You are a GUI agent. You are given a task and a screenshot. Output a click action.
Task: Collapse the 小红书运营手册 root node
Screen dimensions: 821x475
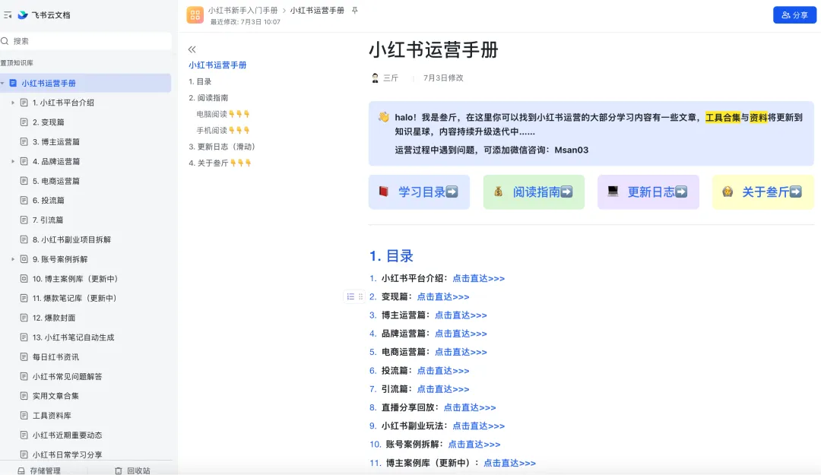[x=3, y=83]
